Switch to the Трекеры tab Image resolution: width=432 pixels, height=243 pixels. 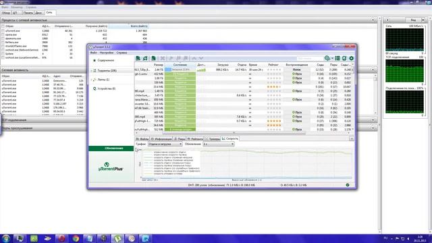click(x=213, y=139)
